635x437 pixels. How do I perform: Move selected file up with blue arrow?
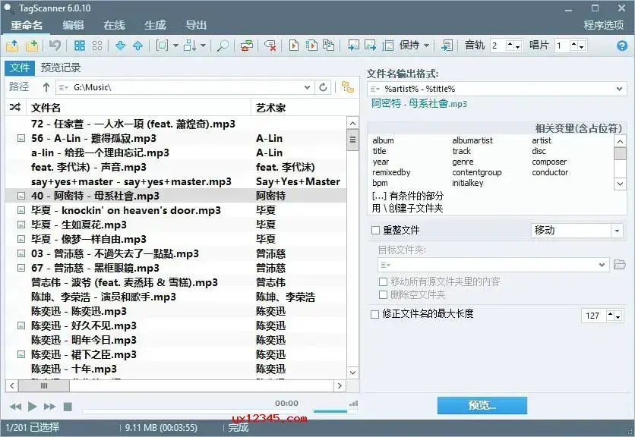coord(138,46)
